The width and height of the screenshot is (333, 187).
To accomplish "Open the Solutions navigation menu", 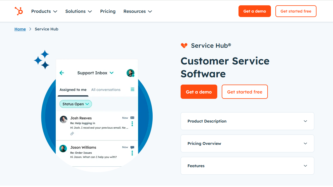I will (79, 11).
